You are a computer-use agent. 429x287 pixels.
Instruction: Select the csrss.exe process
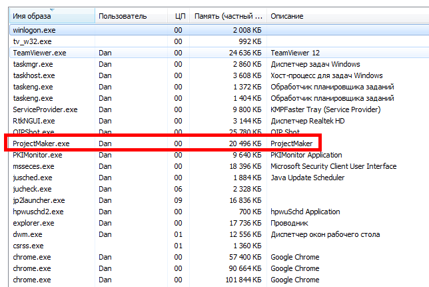point(219,246)
